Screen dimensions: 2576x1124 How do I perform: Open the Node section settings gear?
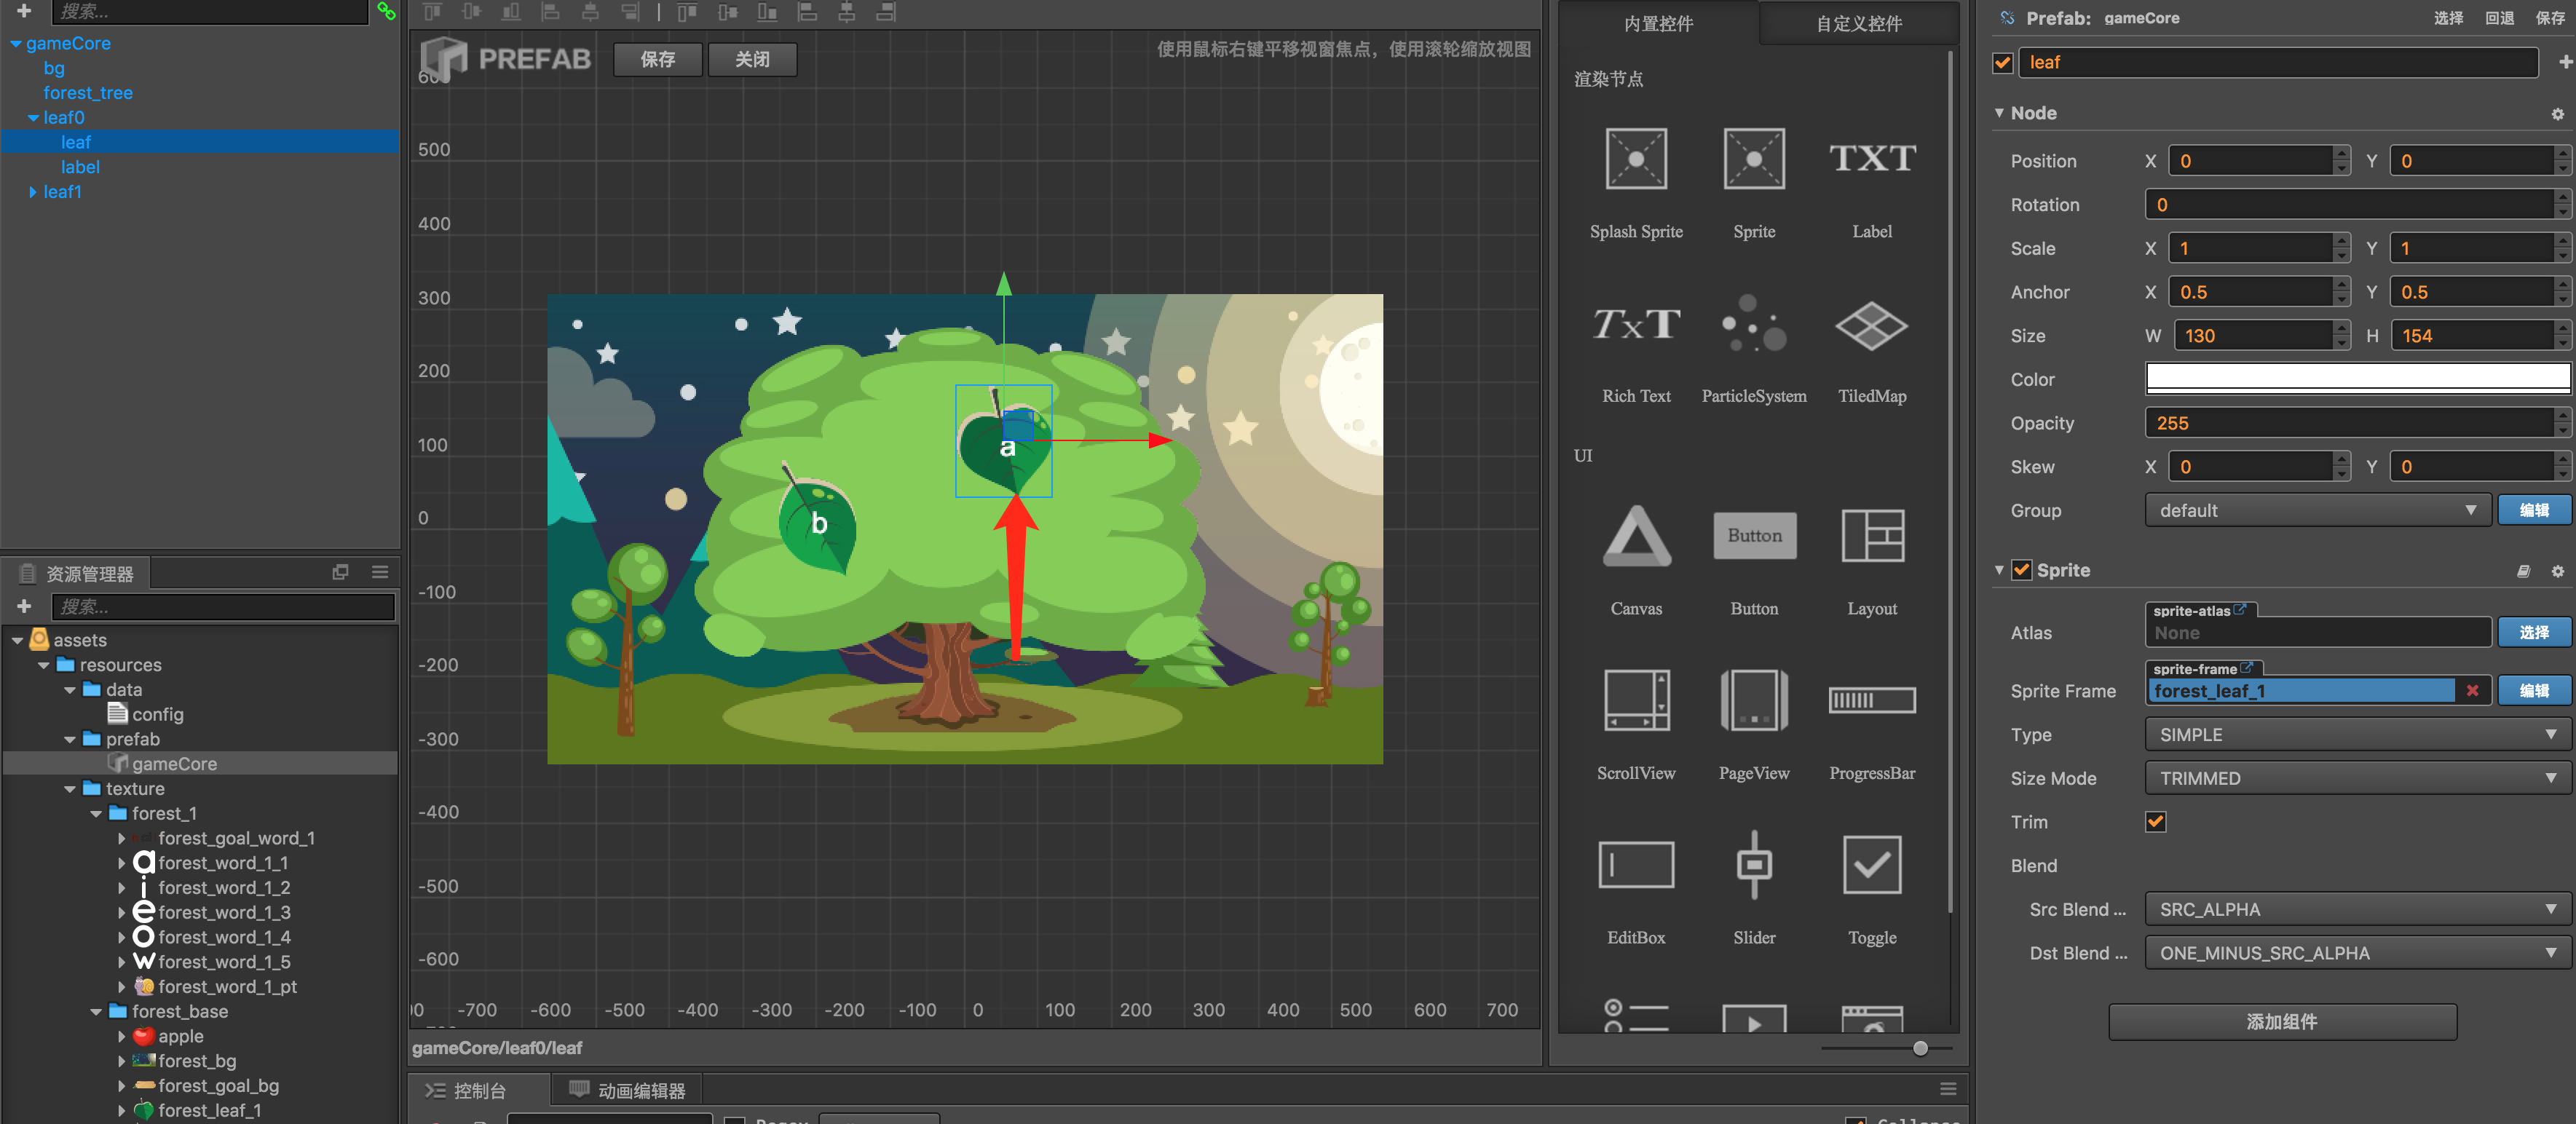tap(2557, 114)
